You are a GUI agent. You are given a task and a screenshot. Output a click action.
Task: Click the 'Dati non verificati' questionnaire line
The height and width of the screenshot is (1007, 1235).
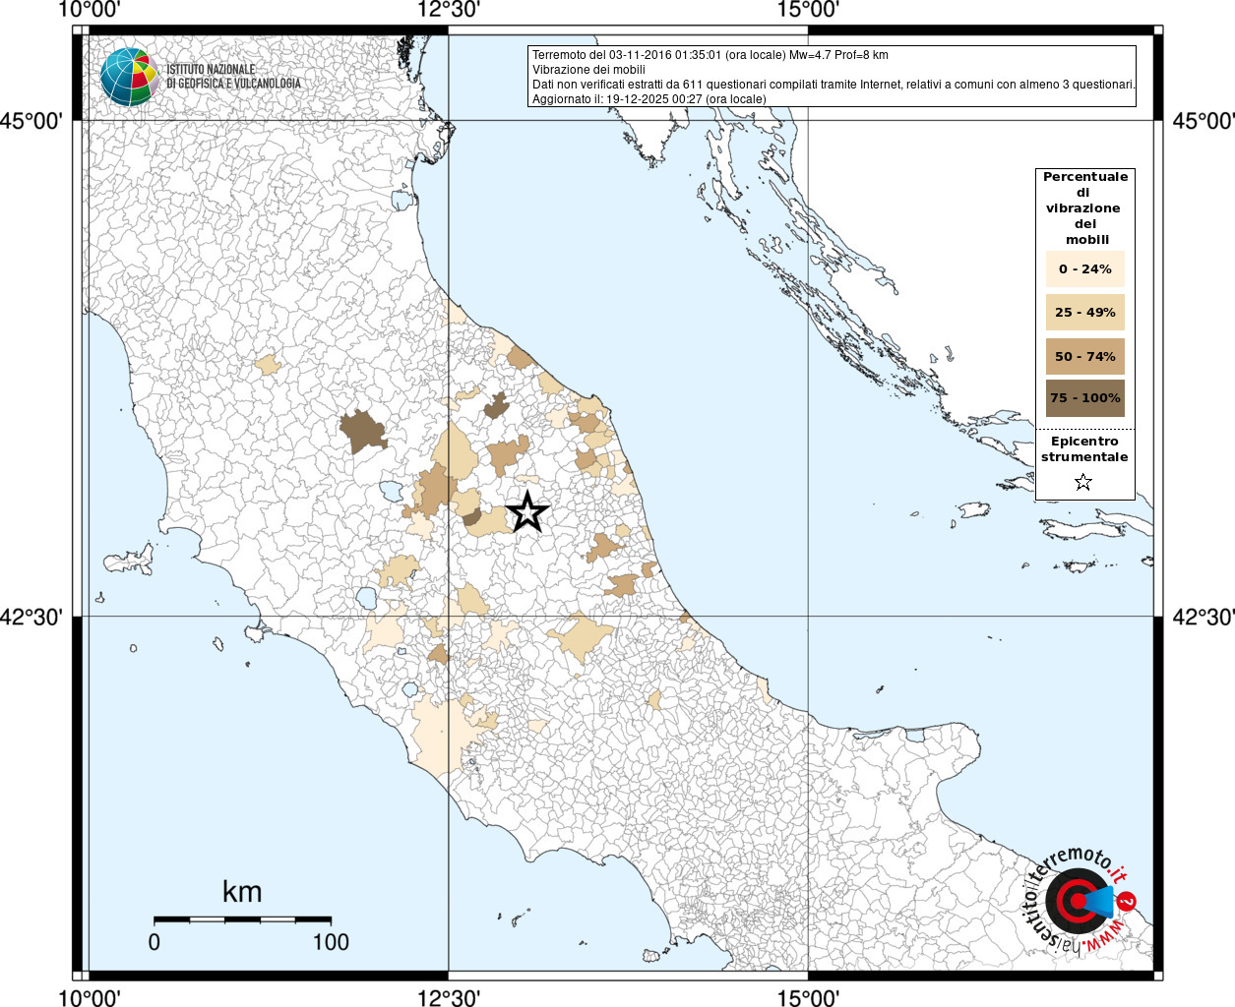[x=834, y=85]
